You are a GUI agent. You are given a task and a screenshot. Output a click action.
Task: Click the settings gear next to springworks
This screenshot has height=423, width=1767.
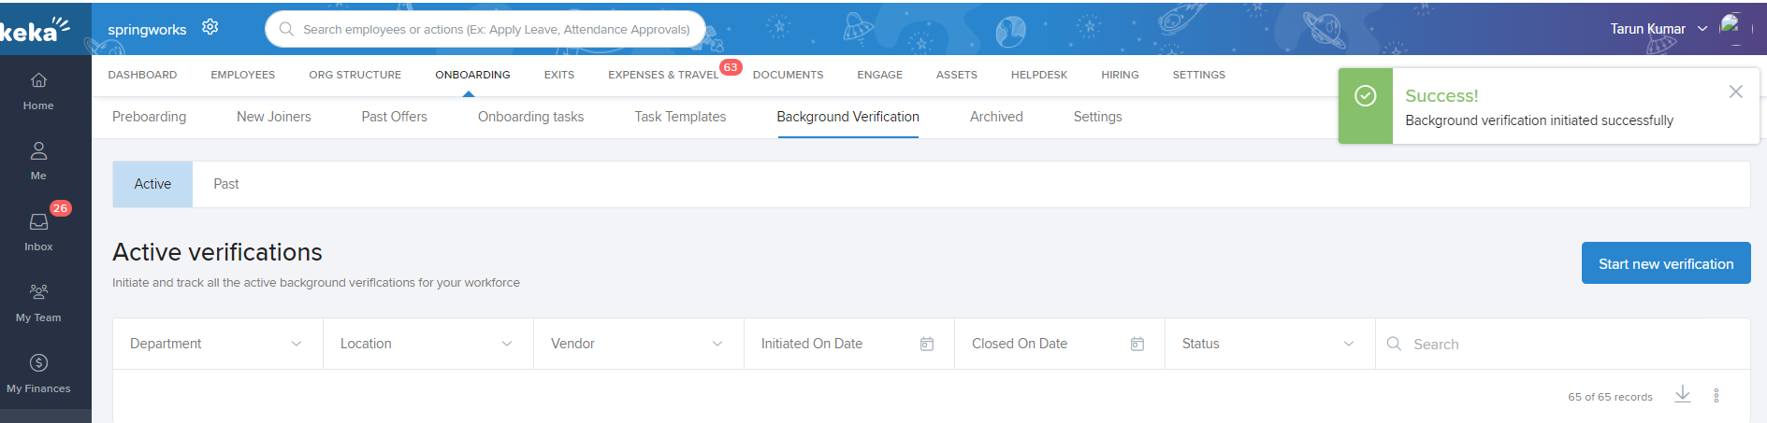(x=210, y=27)
